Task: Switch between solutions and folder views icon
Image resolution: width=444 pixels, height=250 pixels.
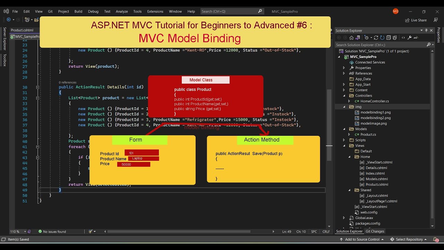Action: click(358, 37)
